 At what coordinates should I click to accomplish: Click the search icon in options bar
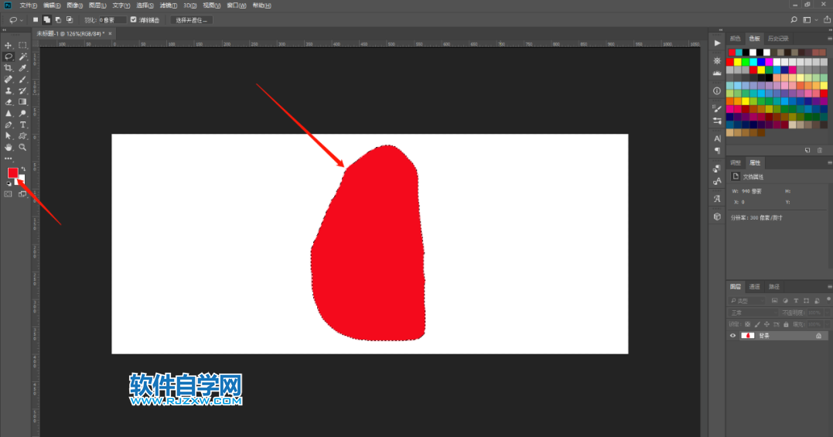794,19
